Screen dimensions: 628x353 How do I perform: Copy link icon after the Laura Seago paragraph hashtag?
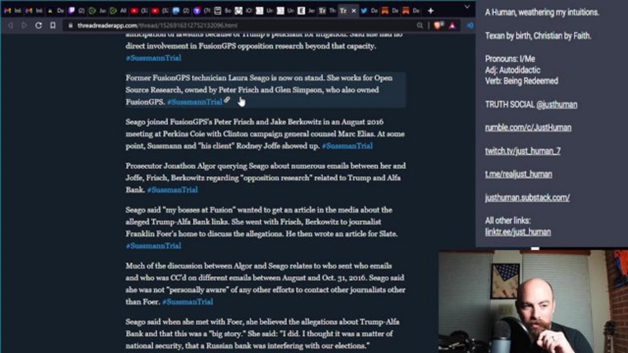227,100
